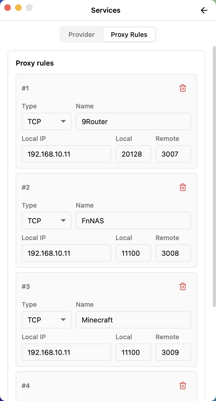216x401 pixels.
Task: Click the #2 rule label
Action: pos(26,187)
